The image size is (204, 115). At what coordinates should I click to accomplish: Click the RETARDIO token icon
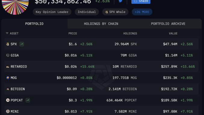coord(8,67)
